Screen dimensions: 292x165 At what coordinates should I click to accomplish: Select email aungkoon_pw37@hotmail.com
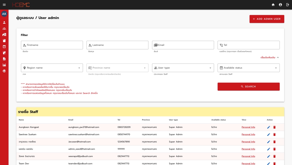(x=84, y=127)
